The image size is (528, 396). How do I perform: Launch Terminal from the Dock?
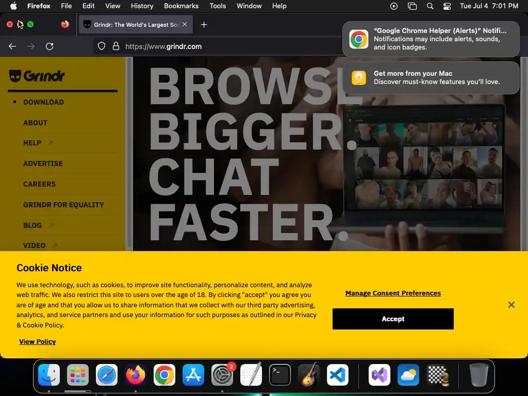tap(280, 375)
